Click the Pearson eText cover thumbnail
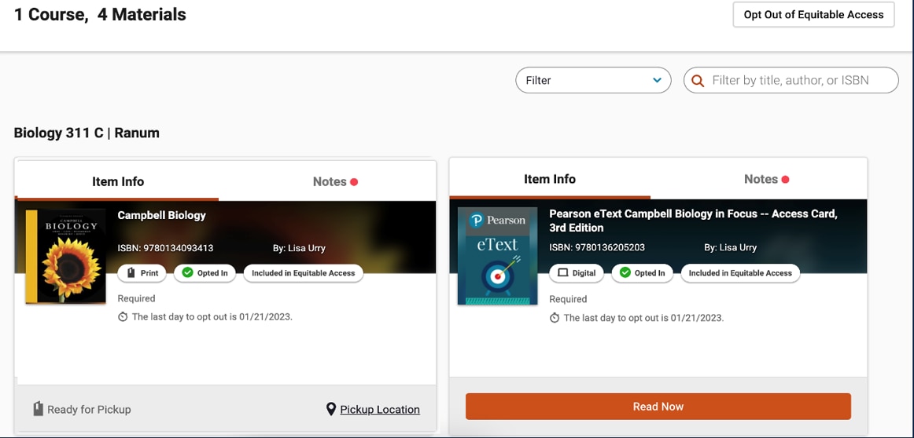The height and width of the screenshot is (438, 914). (497, 256)
